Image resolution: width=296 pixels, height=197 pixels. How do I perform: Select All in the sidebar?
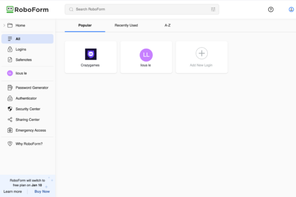(28, 39)
